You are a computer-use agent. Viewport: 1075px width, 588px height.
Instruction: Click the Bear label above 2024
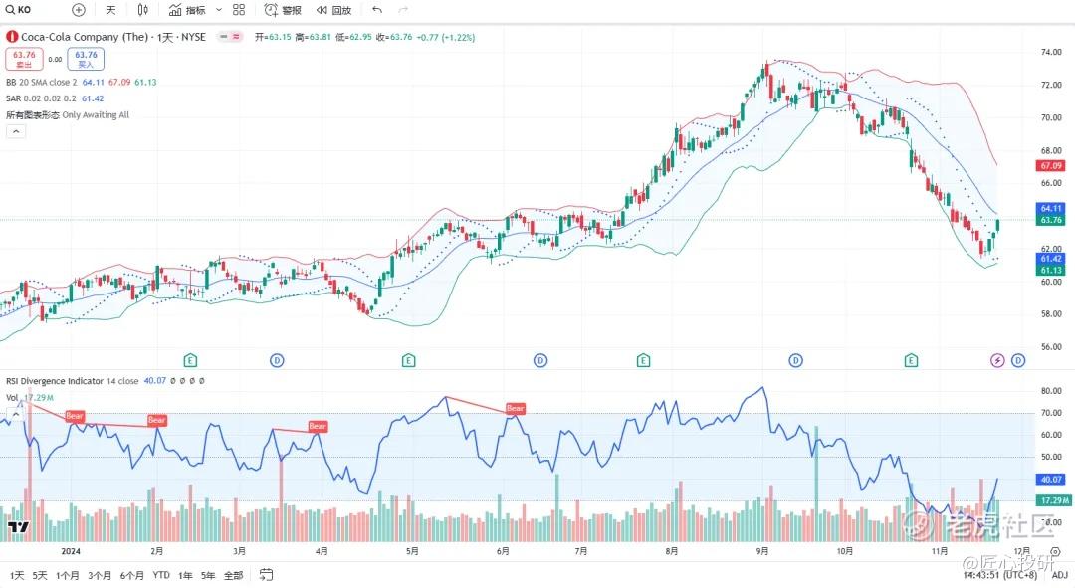(x=74, y=416)
